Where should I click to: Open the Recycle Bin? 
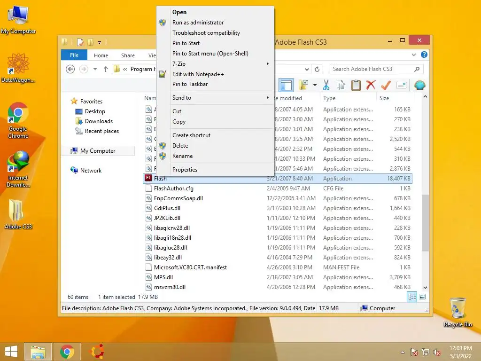coord(458,312)
